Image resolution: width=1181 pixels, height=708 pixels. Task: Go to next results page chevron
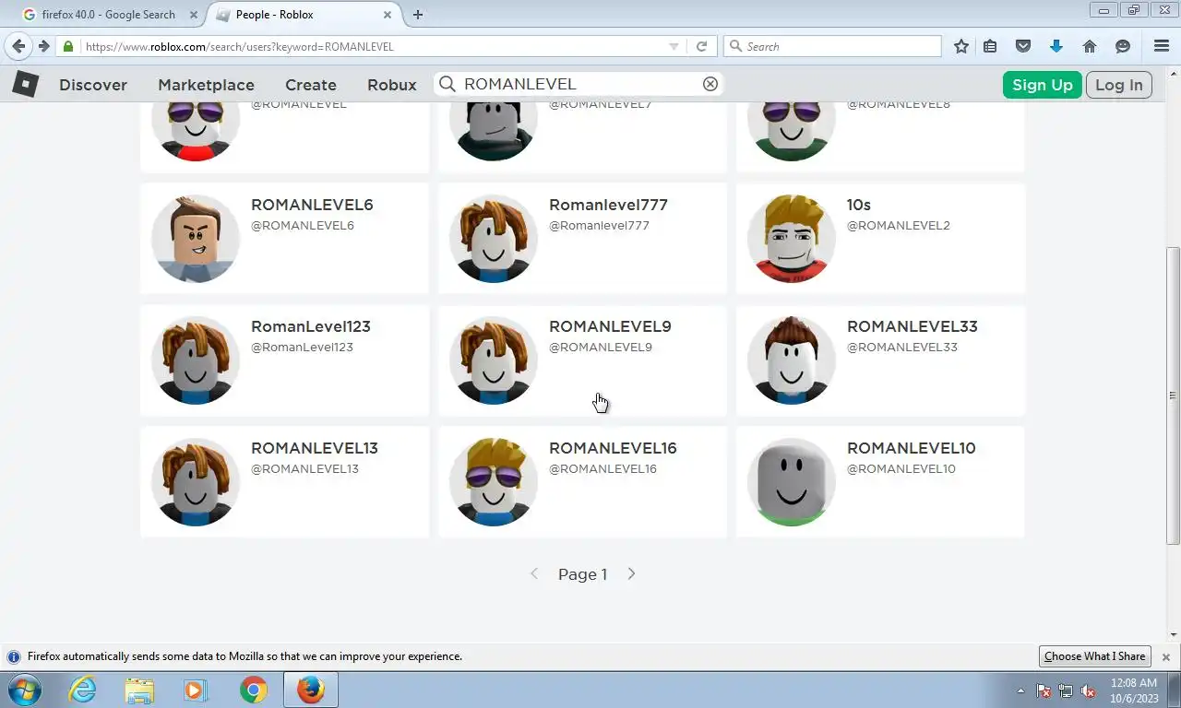(x=631, y=573)
